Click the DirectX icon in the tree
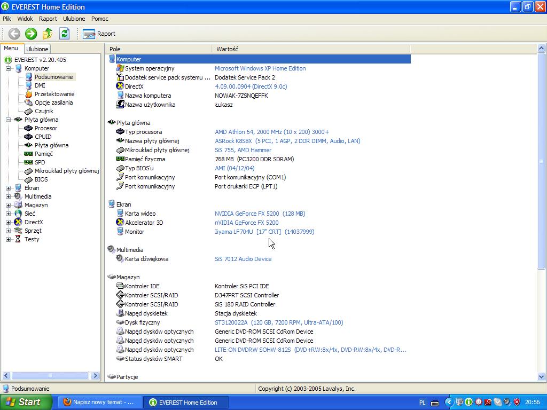This screenshot has height=410, width=547. (18, 222)
